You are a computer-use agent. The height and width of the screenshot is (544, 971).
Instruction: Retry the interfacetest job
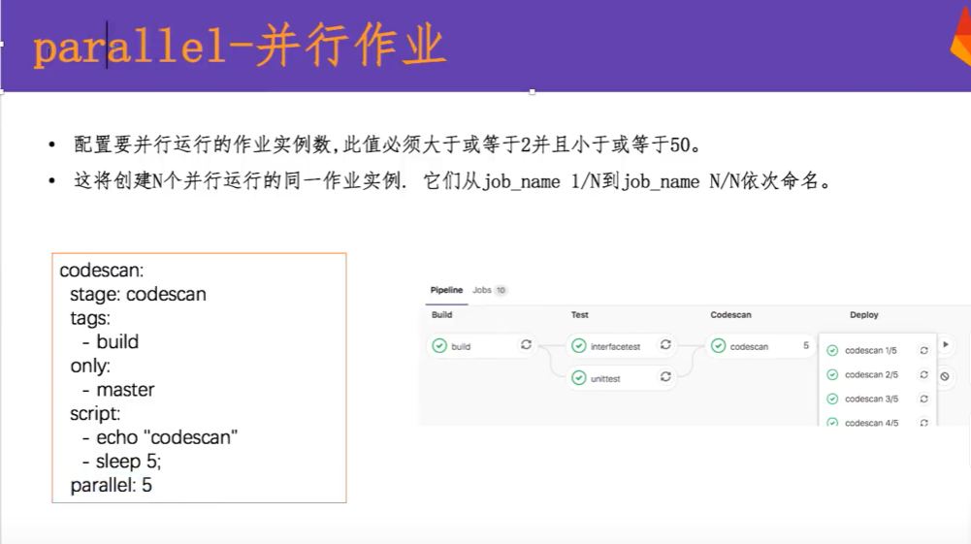click(665, 344)
